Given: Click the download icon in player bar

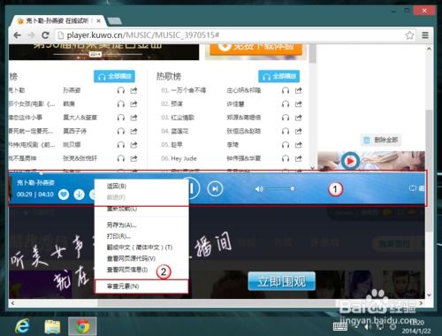Looking at the screenshot, I should click(79, 195).
